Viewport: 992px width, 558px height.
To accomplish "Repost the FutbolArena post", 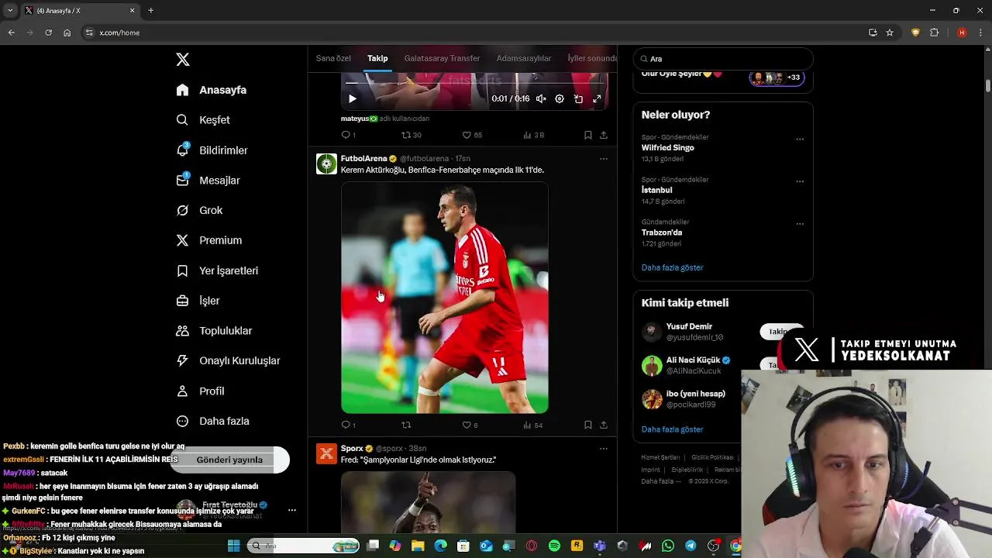I will [406, 425].
